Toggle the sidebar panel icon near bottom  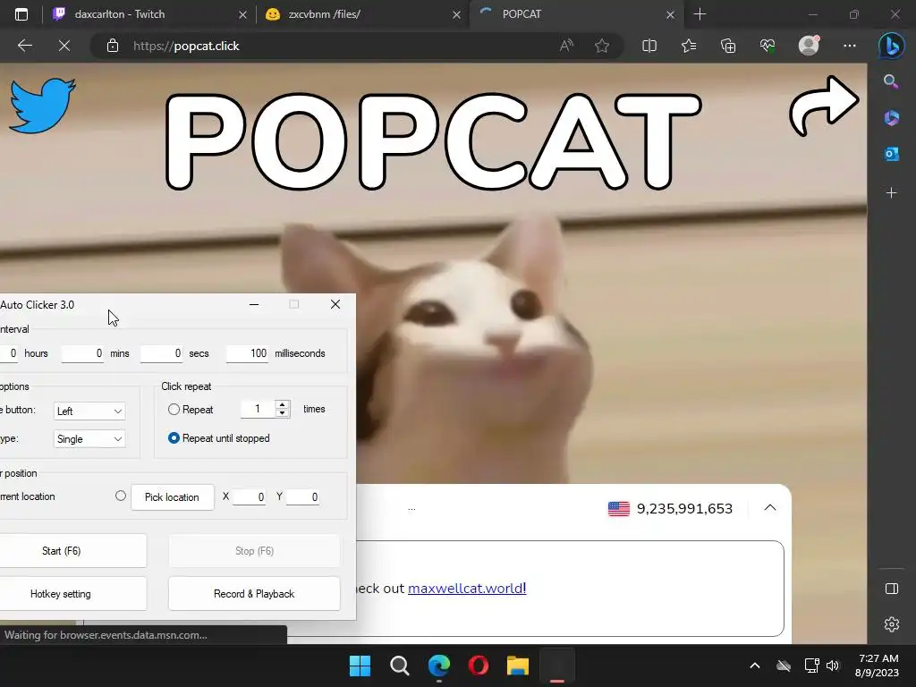click(x=892, y=589)
